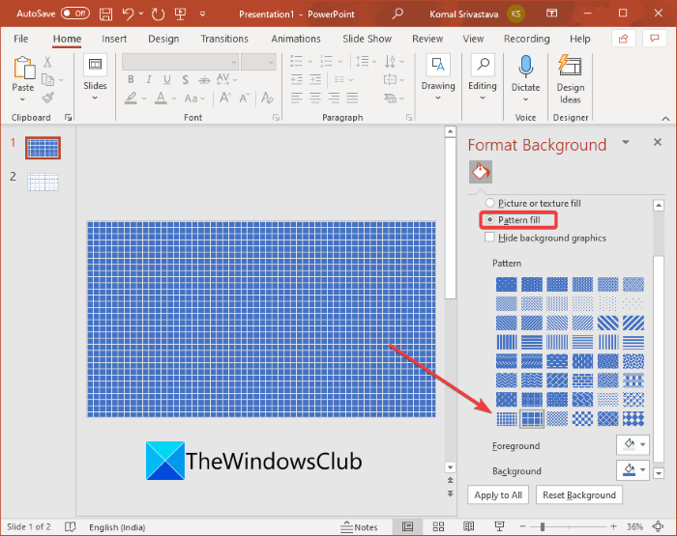Click the Apply to All button

coord(498,495)
